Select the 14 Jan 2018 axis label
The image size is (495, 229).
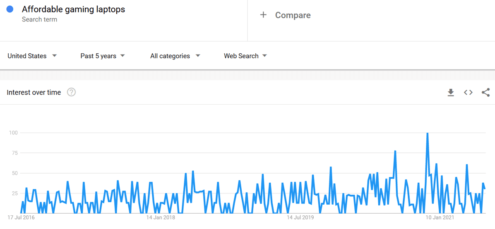(x=161, y=217)
